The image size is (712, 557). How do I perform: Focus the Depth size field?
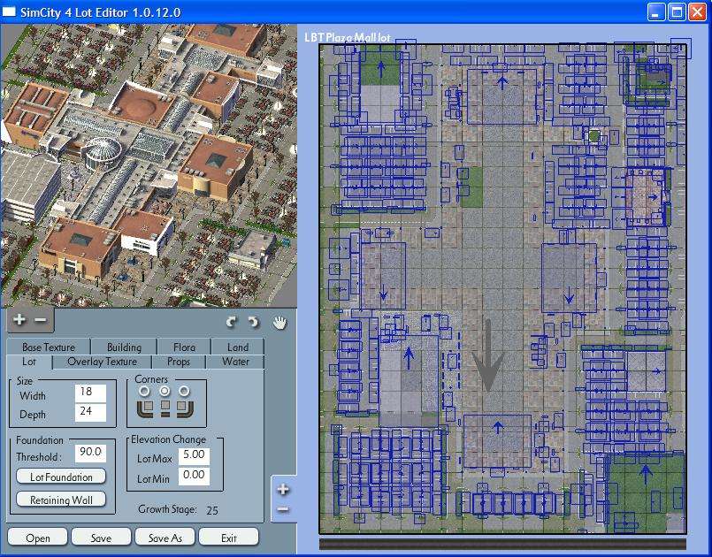90,412
